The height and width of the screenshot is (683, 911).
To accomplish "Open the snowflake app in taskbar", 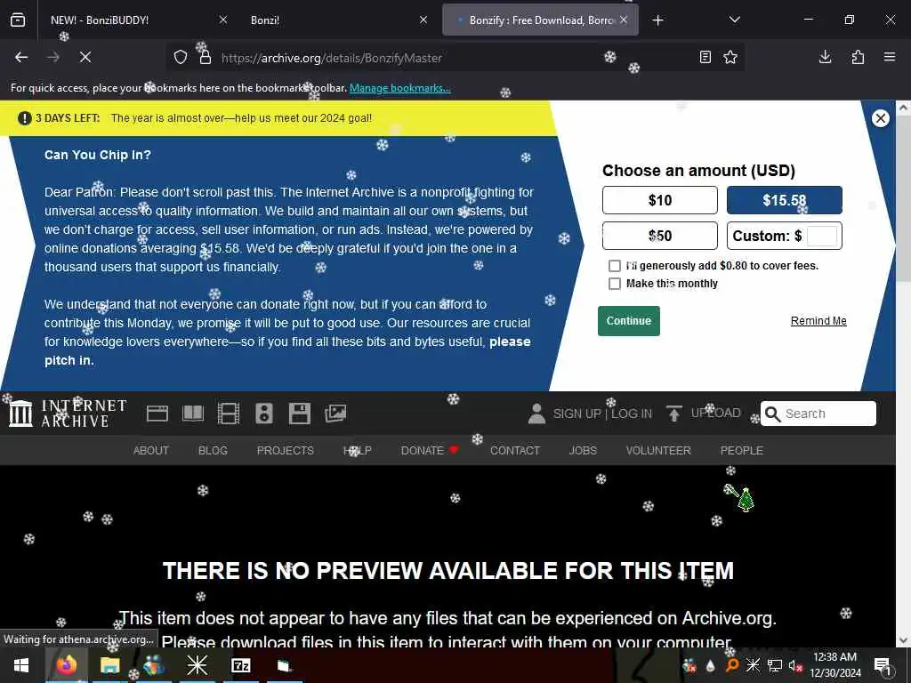I will click(x=197, y=665).
